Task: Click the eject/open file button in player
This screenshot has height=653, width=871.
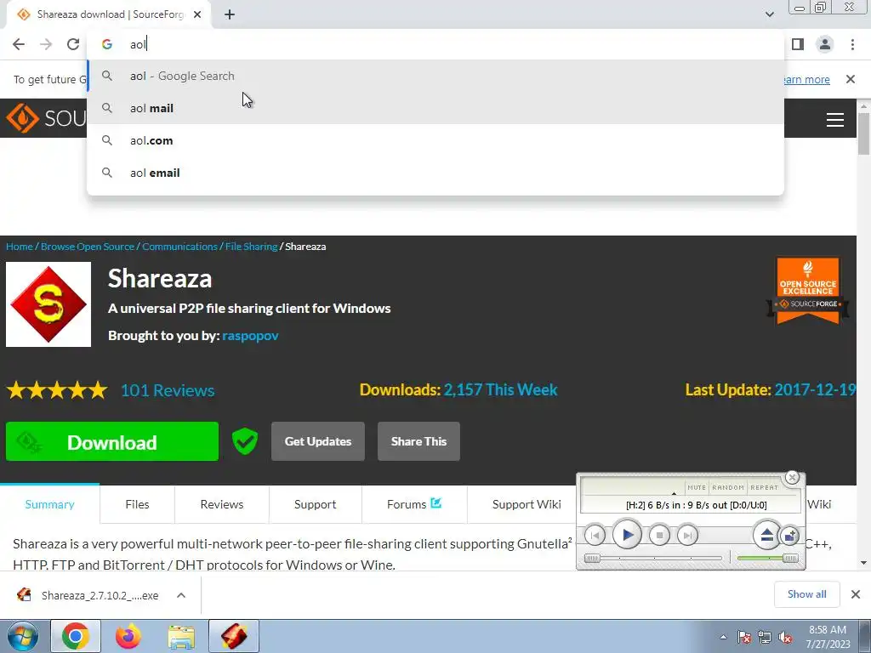Action: tap(766, 535)
